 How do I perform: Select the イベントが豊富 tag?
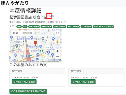73,27
